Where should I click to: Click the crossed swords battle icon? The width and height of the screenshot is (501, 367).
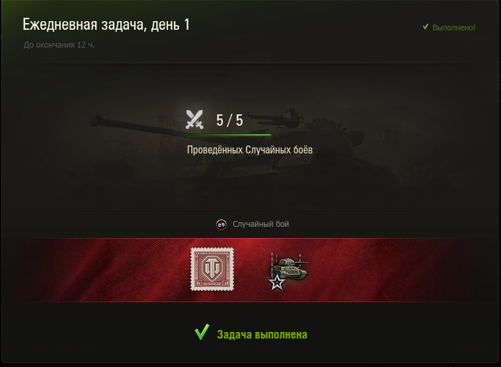point(194,119)
